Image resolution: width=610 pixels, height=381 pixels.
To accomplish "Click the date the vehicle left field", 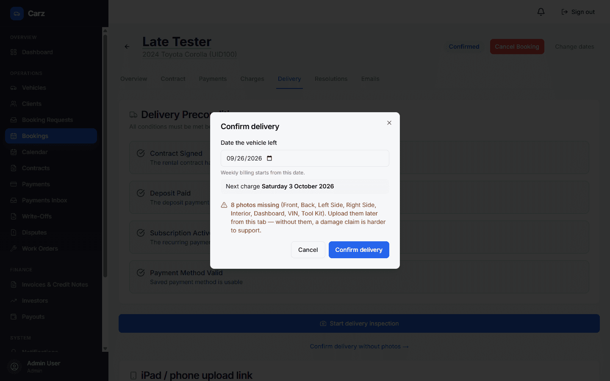I will (305, 158).
